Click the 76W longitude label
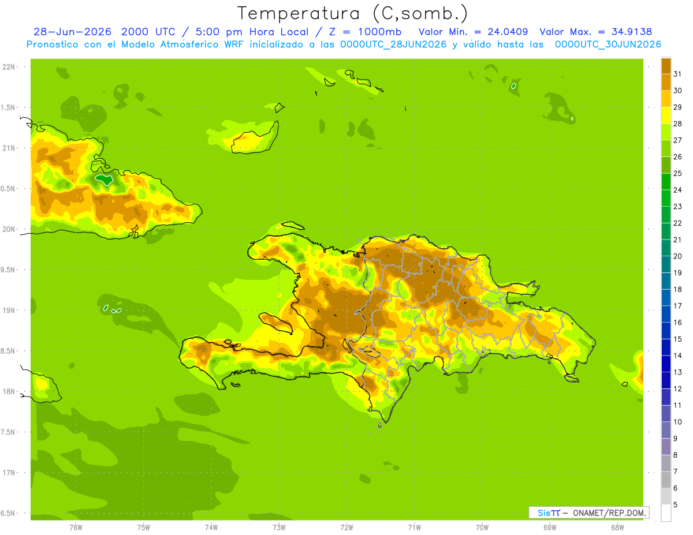 [76, 527]
